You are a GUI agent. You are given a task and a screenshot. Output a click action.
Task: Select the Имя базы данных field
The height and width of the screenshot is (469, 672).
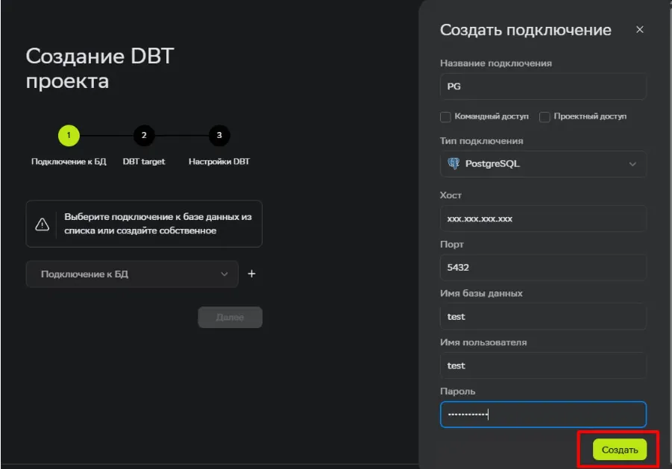(542, 316)
